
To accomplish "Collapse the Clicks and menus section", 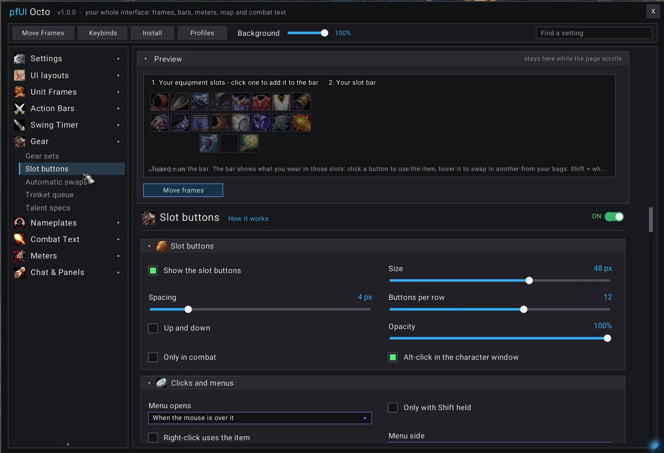I will (x=149, y=383).
